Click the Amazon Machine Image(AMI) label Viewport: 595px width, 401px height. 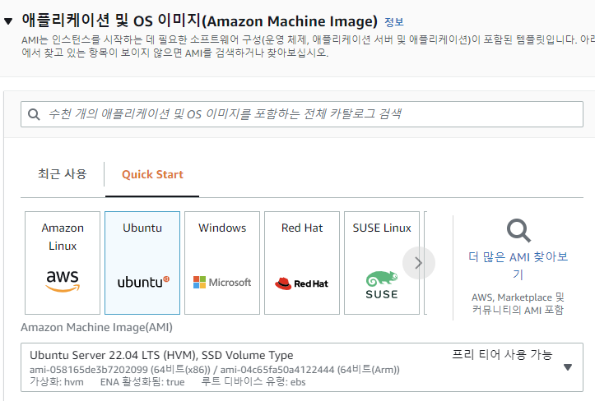click(x=96, y=327)
